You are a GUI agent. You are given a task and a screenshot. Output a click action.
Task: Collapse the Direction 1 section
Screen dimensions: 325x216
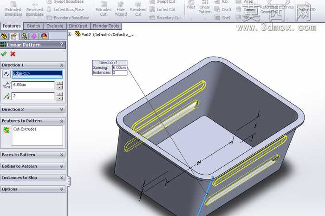pyautogui.click(x=62, y=65)
